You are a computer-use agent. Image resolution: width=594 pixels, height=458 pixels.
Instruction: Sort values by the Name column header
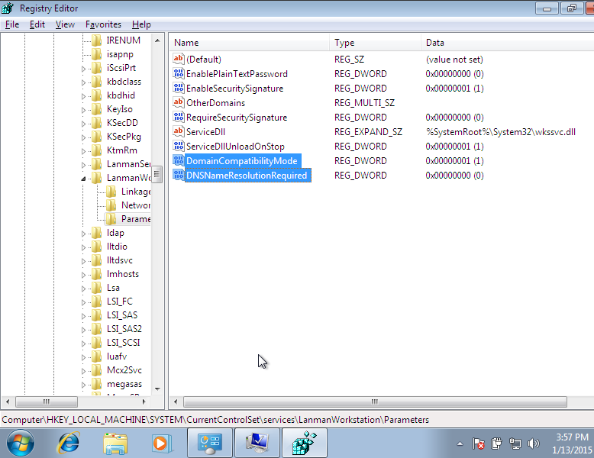(x=249, y=43)
